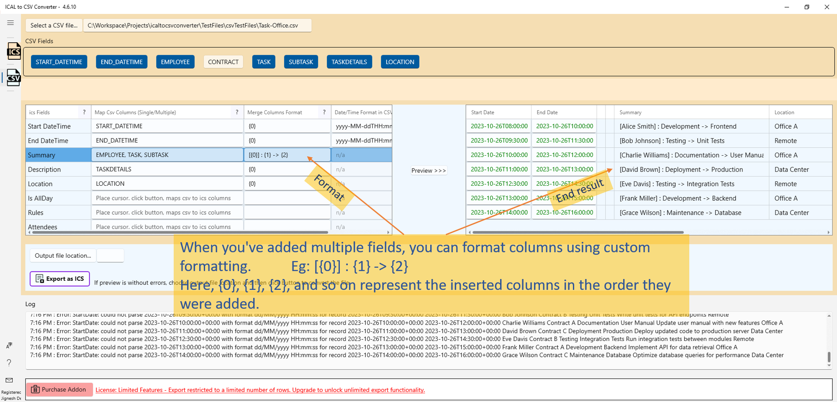Click Select a CSV file button

54,26
